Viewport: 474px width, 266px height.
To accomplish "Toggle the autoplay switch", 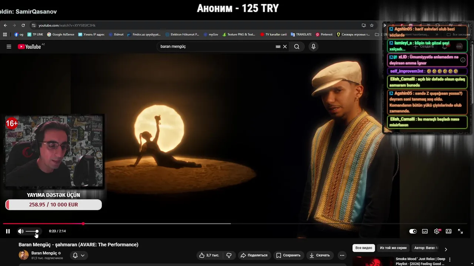I will pyautogui.click(x=413, y=231).
